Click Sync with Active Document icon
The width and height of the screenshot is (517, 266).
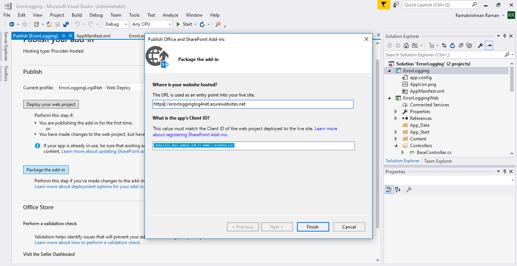444,45
